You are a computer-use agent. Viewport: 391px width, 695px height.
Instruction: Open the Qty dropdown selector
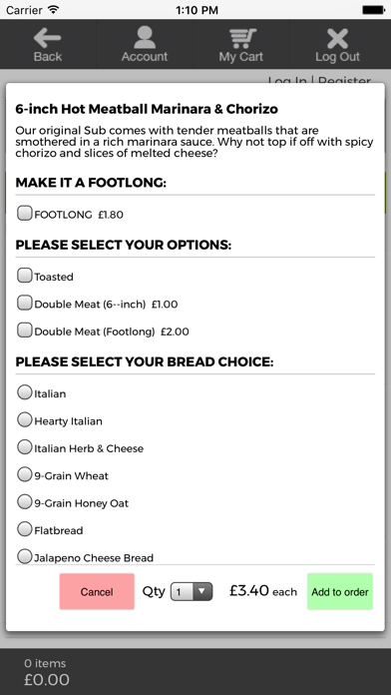tap(192, 591)
